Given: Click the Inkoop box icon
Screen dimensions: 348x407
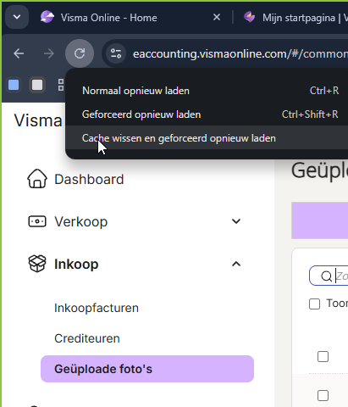Looking at the screenshot, I should tap(37, 264).
